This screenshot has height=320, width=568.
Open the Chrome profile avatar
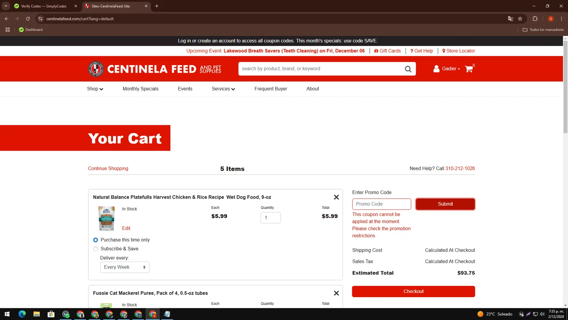[x=551, y=19]
